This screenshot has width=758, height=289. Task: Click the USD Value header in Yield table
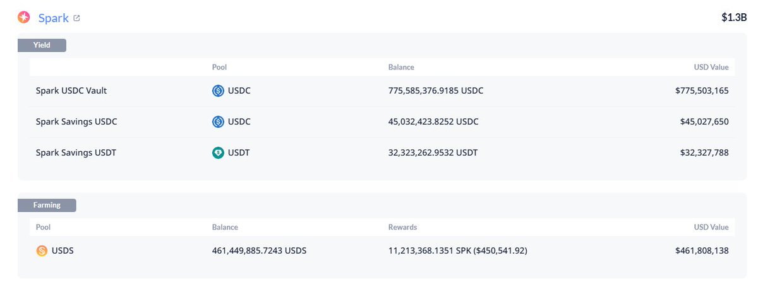711,67
